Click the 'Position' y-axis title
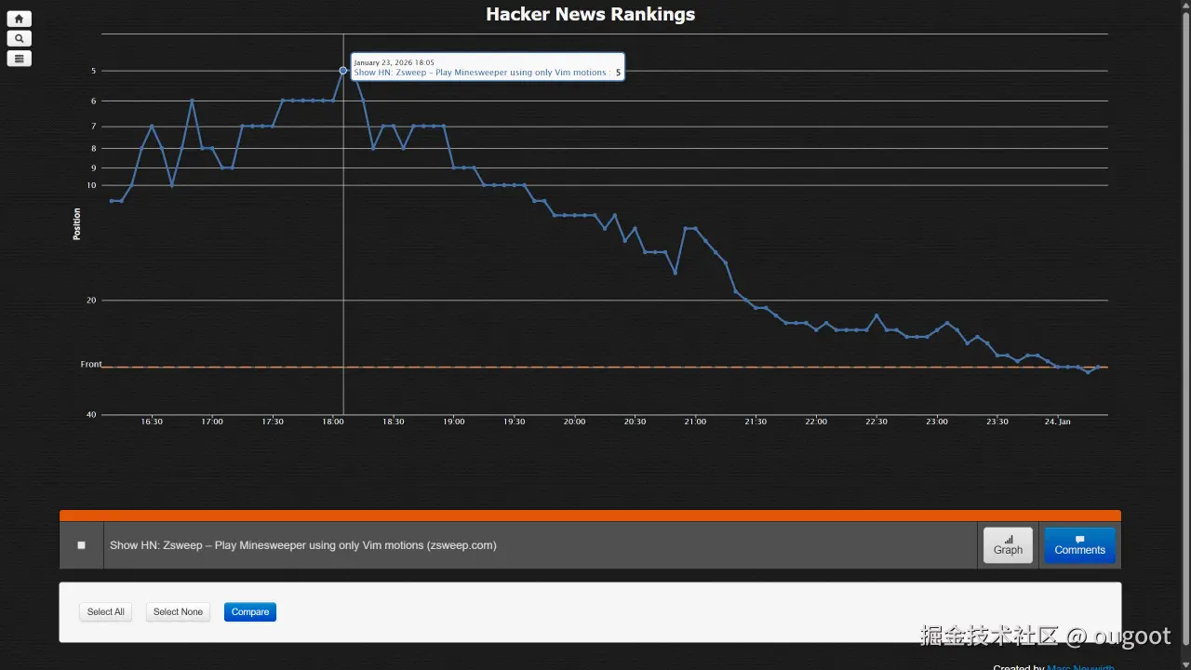 pyautogui.click(x=77, y=224)
